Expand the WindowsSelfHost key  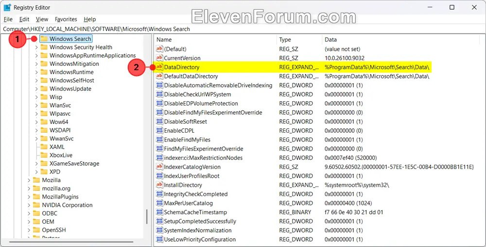[36, 80]
